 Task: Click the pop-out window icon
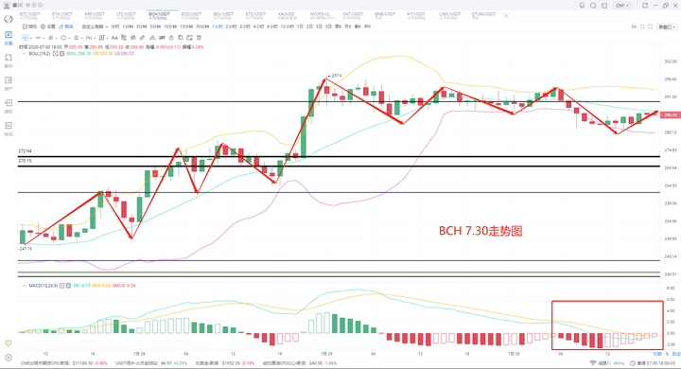[645, 6]
